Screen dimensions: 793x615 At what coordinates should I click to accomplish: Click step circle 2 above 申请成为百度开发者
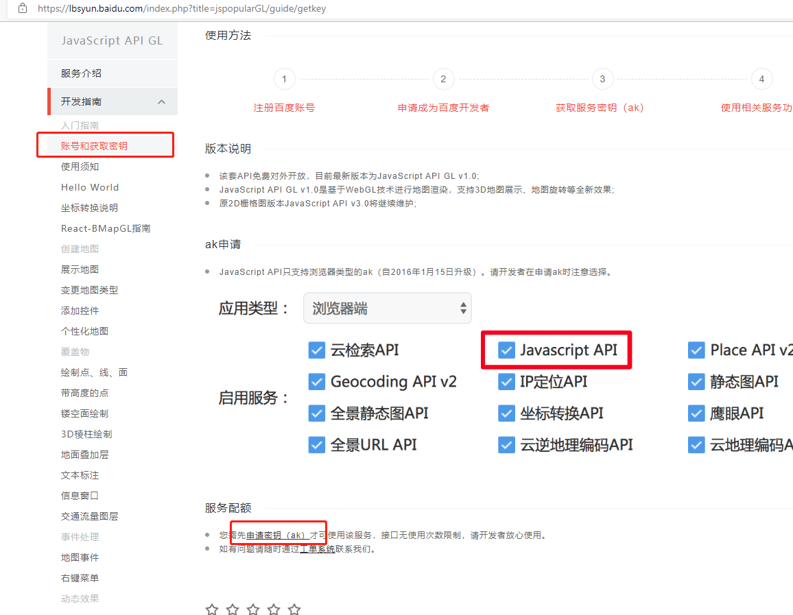pyautogui.click(x=443, y=79)
